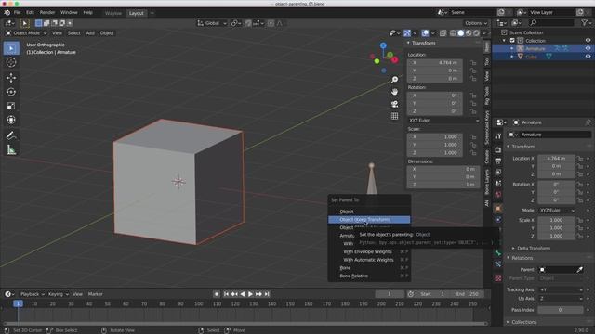Select the Select Box tool in toolbar

[11, 48]
